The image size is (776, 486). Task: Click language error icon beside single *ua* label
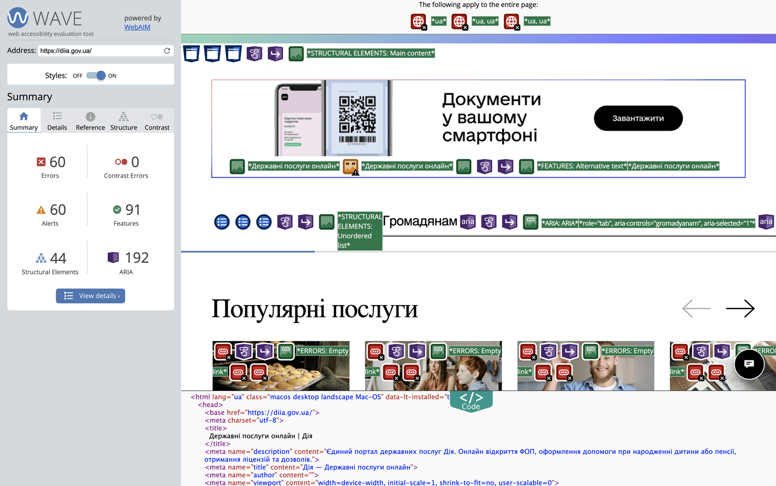(419, 22)
